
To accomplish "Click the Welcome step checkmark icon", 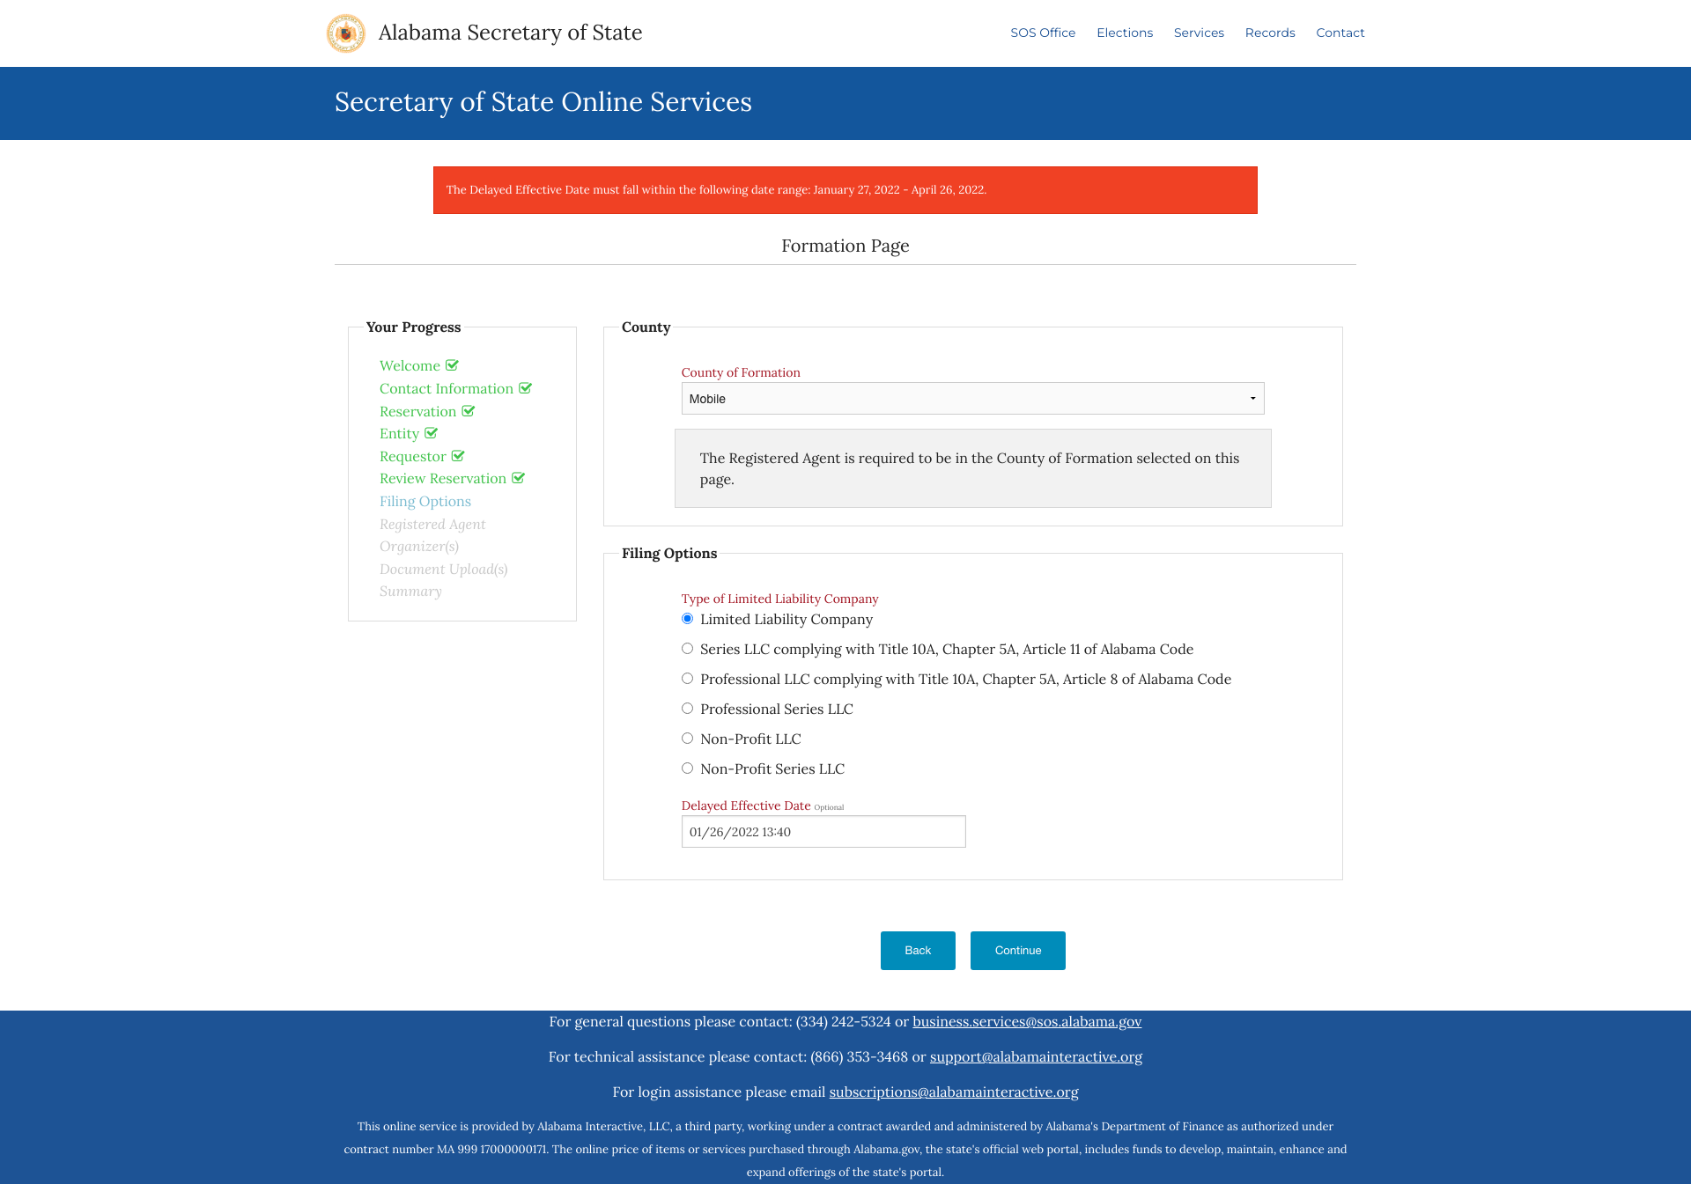I will [x=452, y=365].
